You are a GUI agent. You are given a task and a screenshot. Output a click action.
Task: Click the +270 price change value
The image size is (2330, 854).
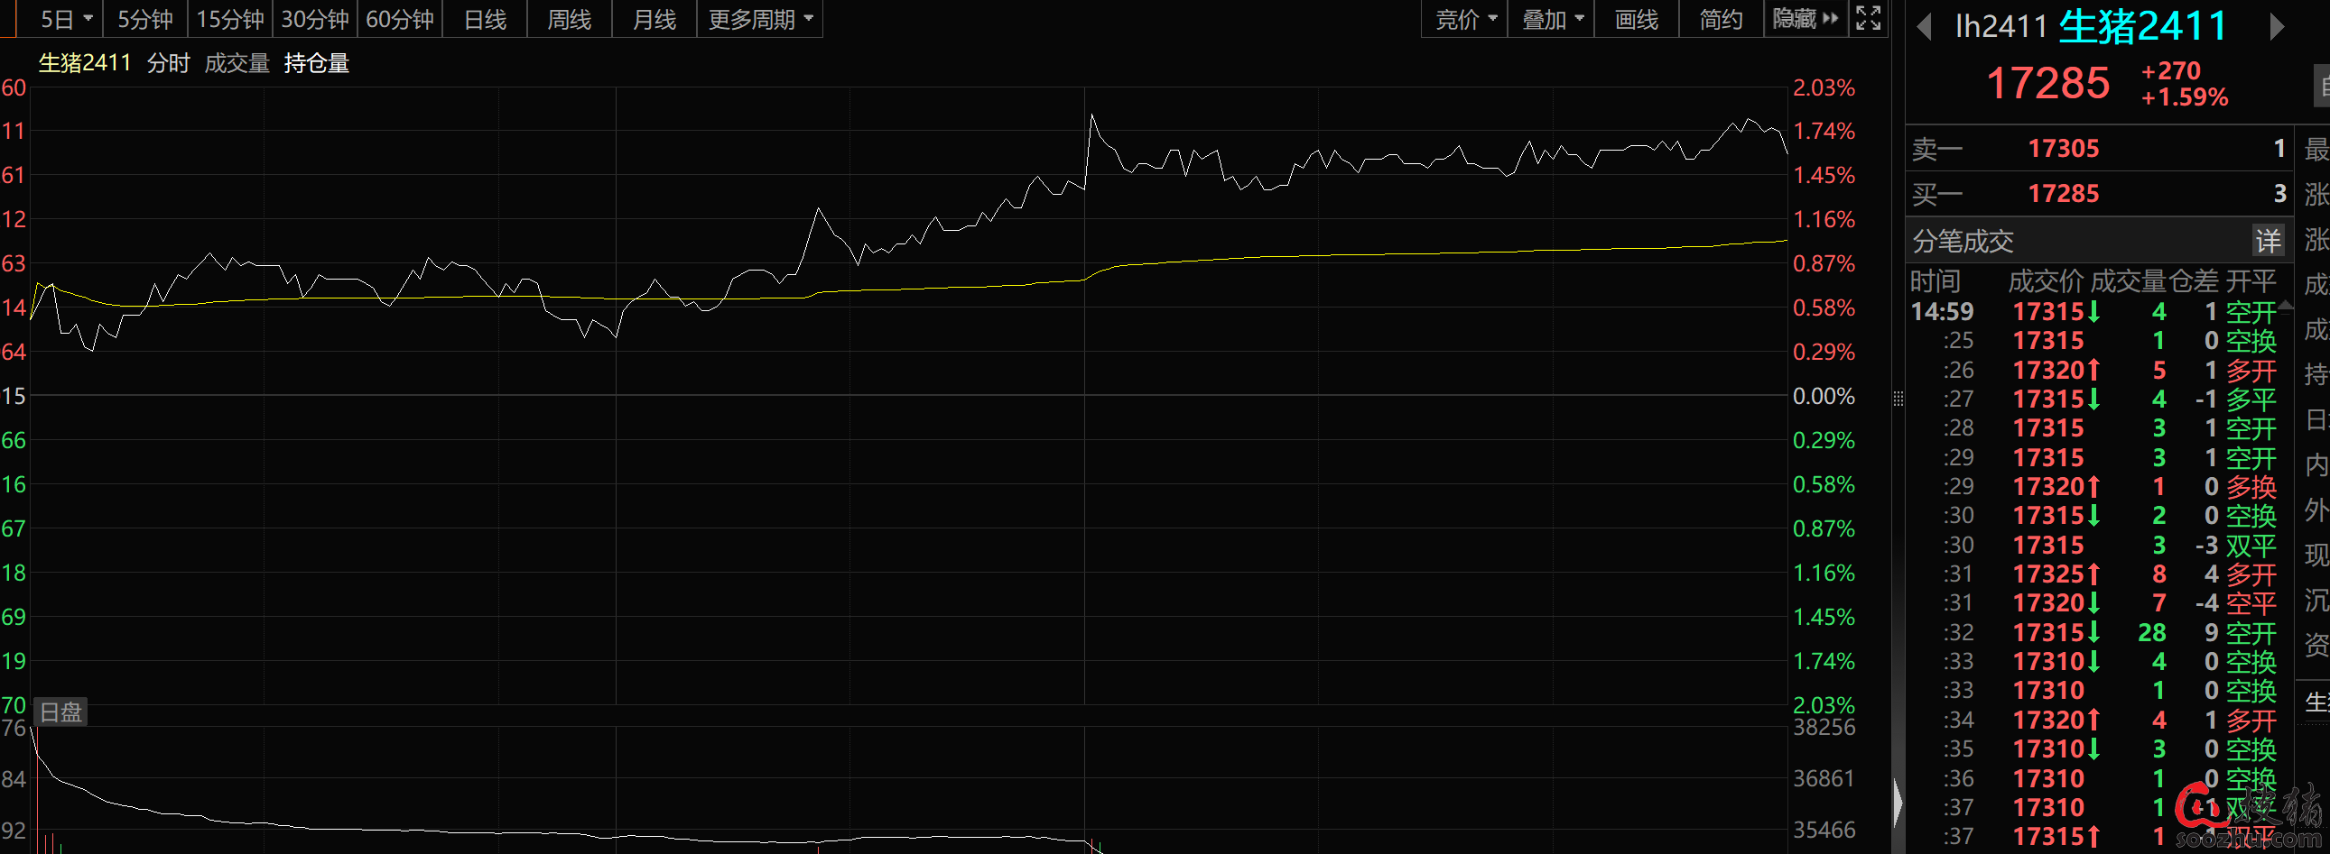coord(2170,70)
